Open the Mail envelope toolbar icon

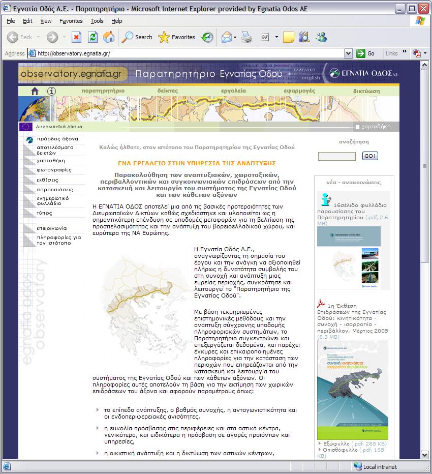tap(226, 37)
